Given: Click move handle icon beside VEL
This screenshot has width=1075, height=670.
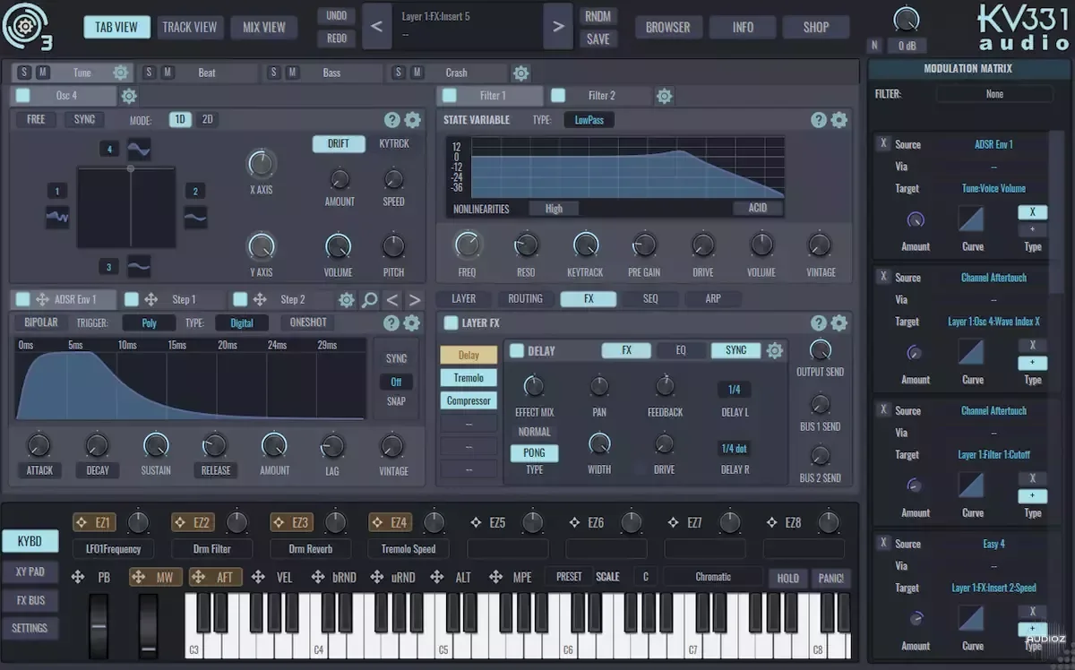Looking at the screenshot, I should click(258, 578).
